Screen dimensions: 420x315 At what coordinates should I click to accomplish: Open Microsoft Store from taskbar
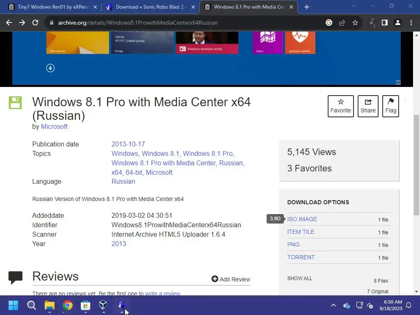point(85,305)
